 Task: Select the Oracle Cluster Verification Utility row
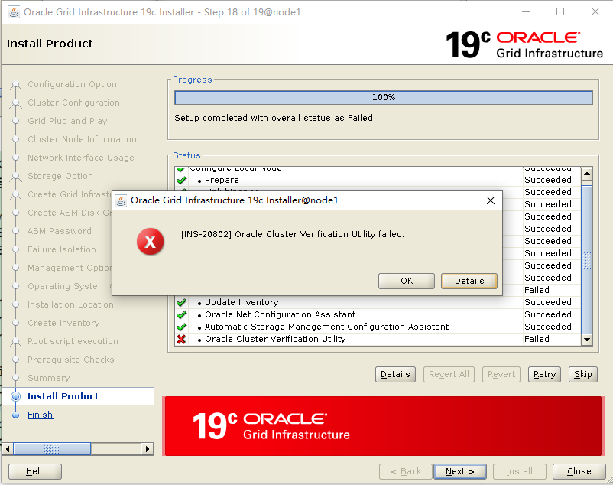pyautogui.click(x=378, y=339)
